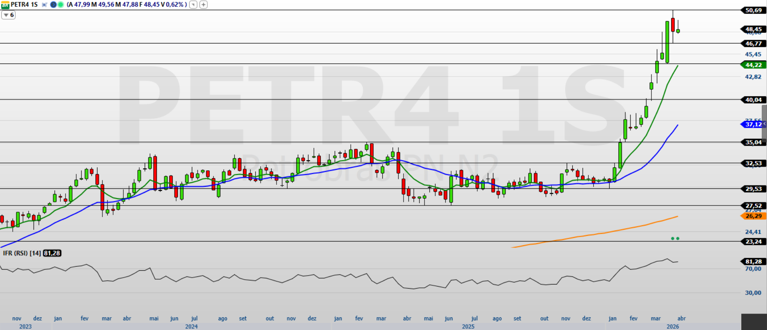The height and width of the screenshot is (330, 767).
Task: Select the orange moving average tag 26,29
Action: point(753,216)
